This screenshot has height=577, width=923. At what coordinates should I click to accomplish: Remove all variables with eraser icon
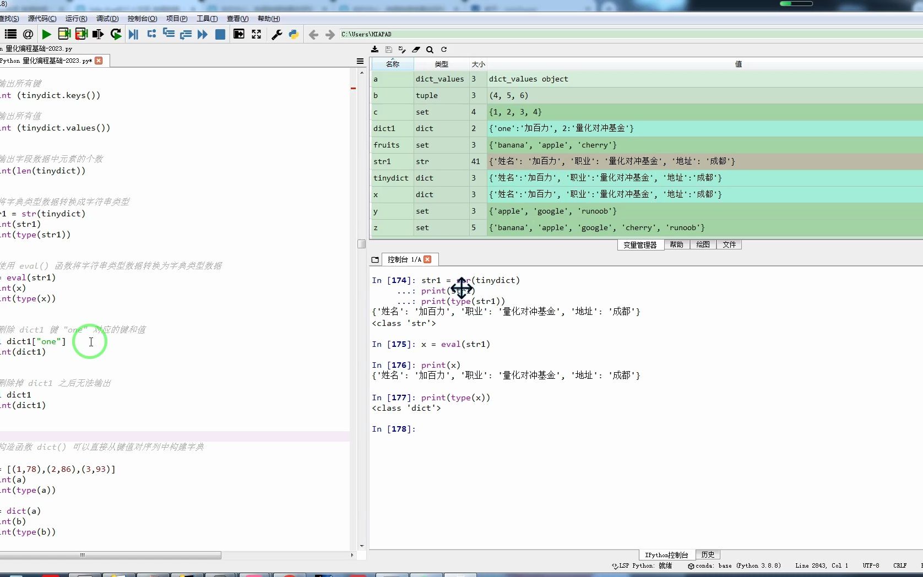[x=416, y=50]
